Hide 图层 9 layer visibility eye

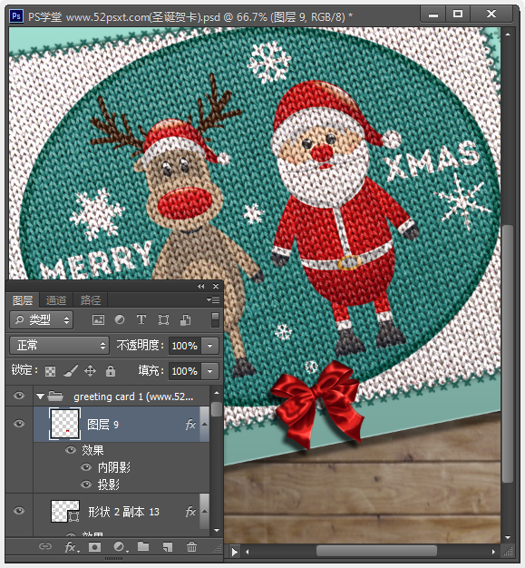(x=19, y=424)
